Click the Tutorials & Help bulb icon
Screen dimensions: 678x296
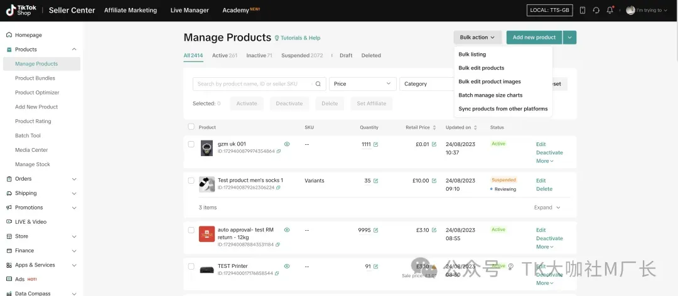coord(277,38)
